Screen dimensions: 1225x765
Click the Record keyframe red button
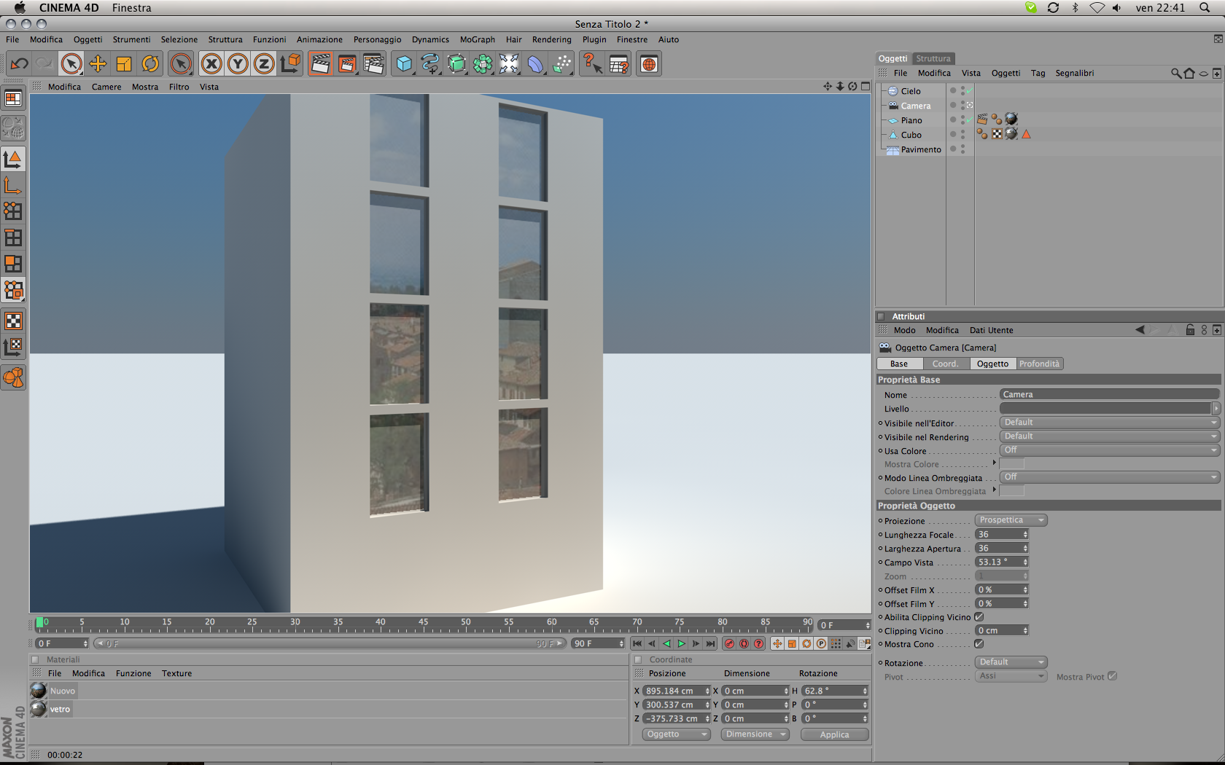click(729, 643)
